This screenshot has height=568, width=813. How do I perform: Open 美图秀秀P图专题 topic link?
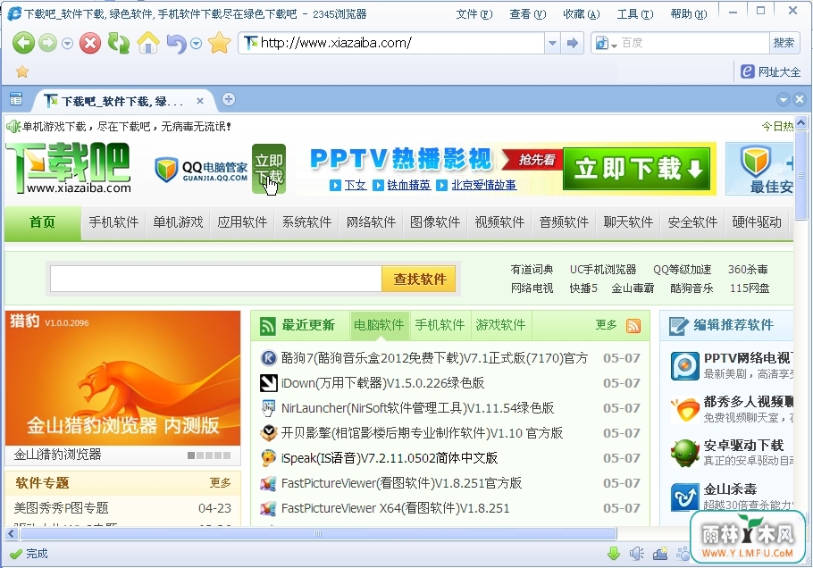click(61, 508)
